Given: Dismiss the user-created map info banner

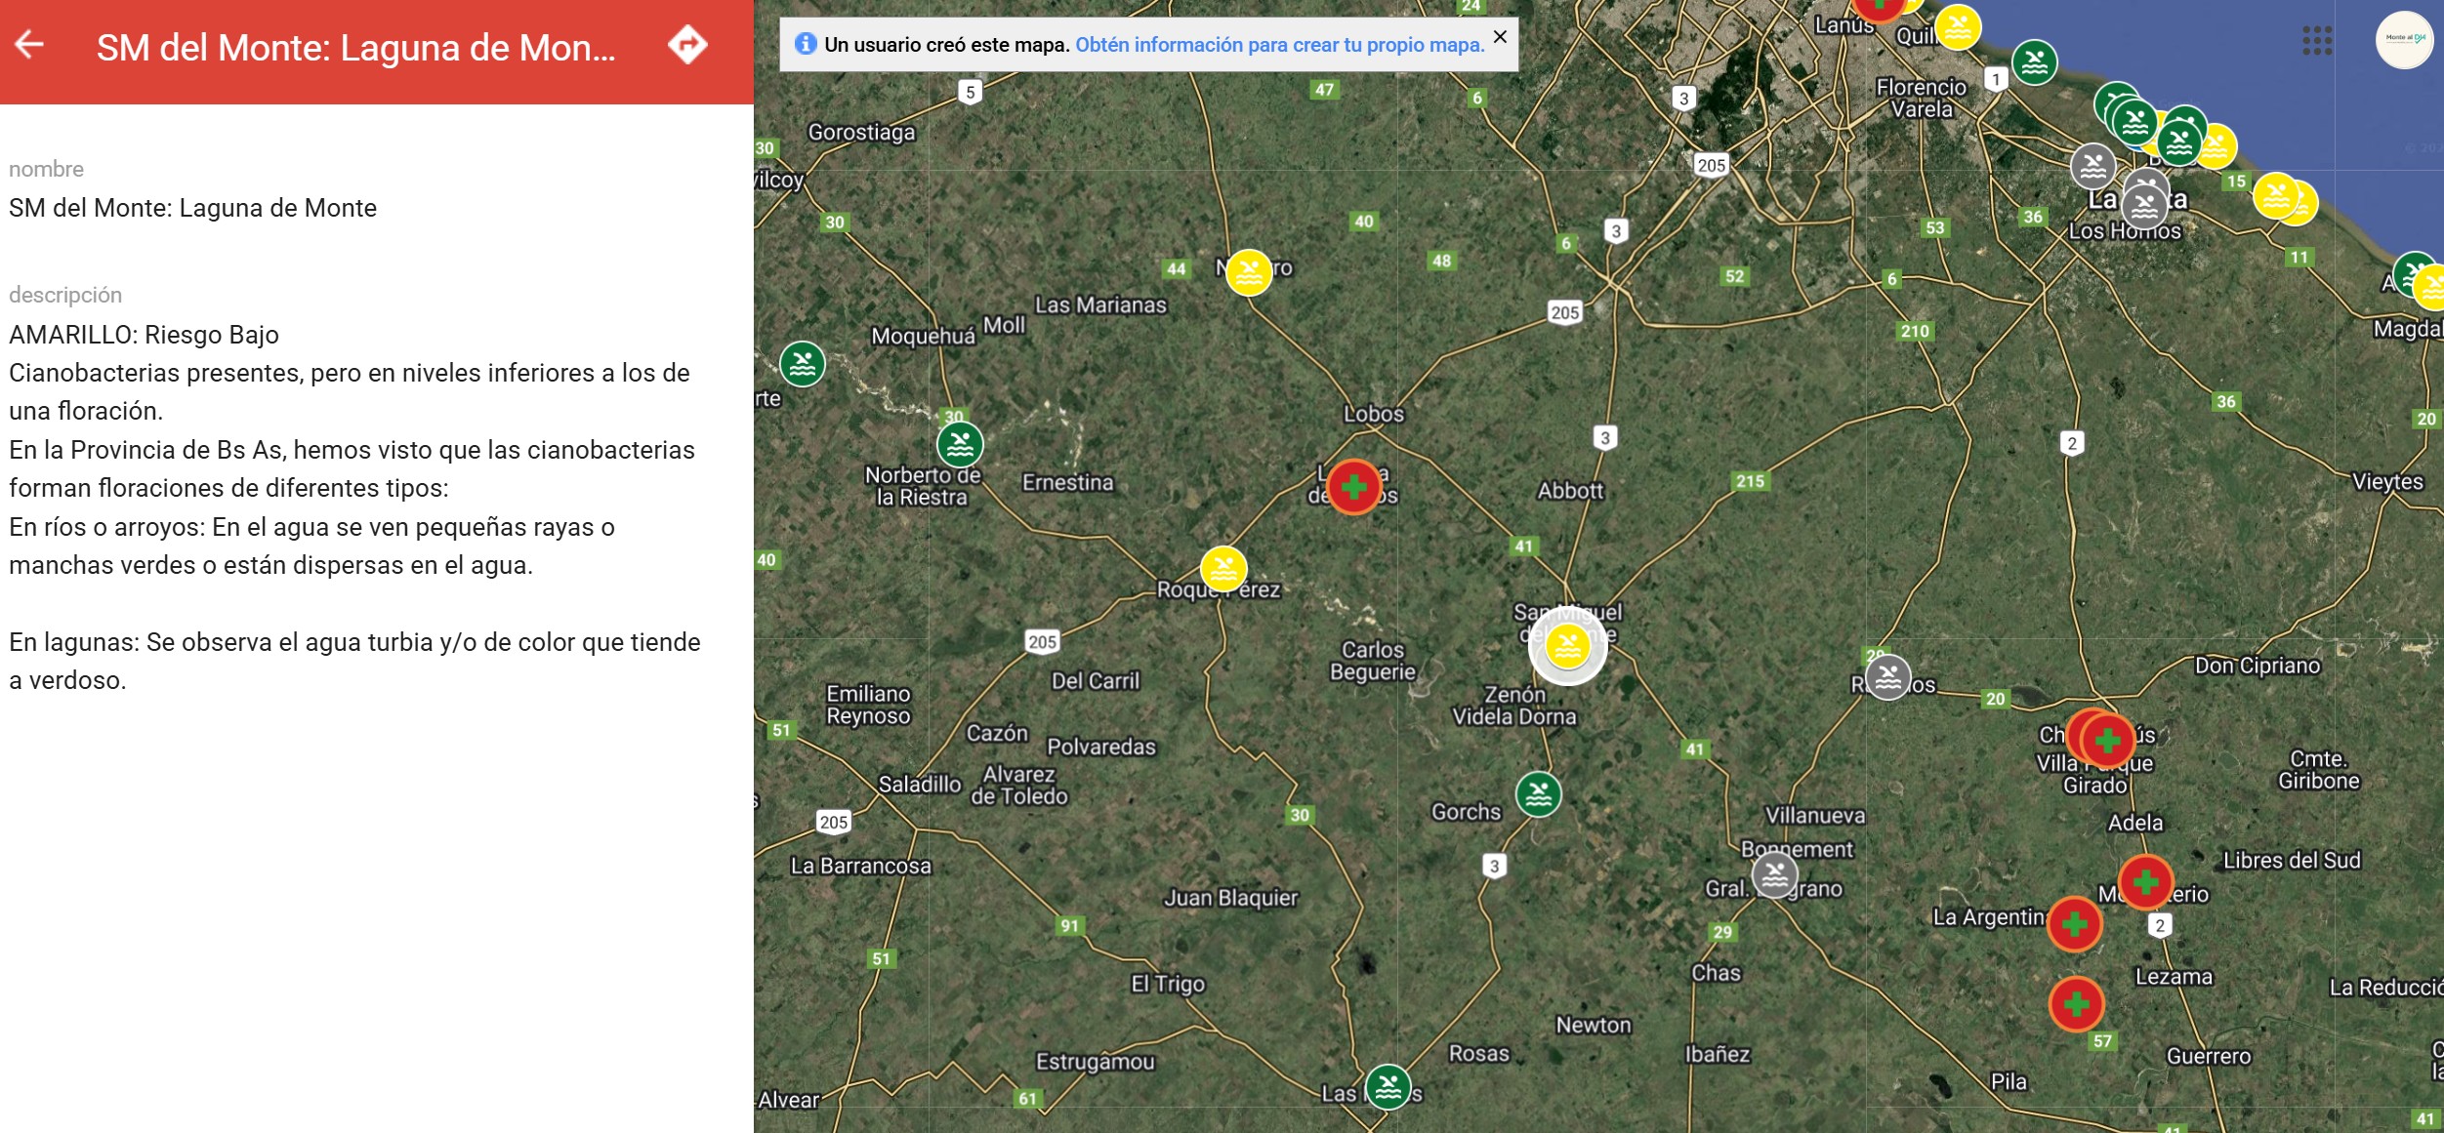Looking at the screenshot, I should tap(1500, 38).
